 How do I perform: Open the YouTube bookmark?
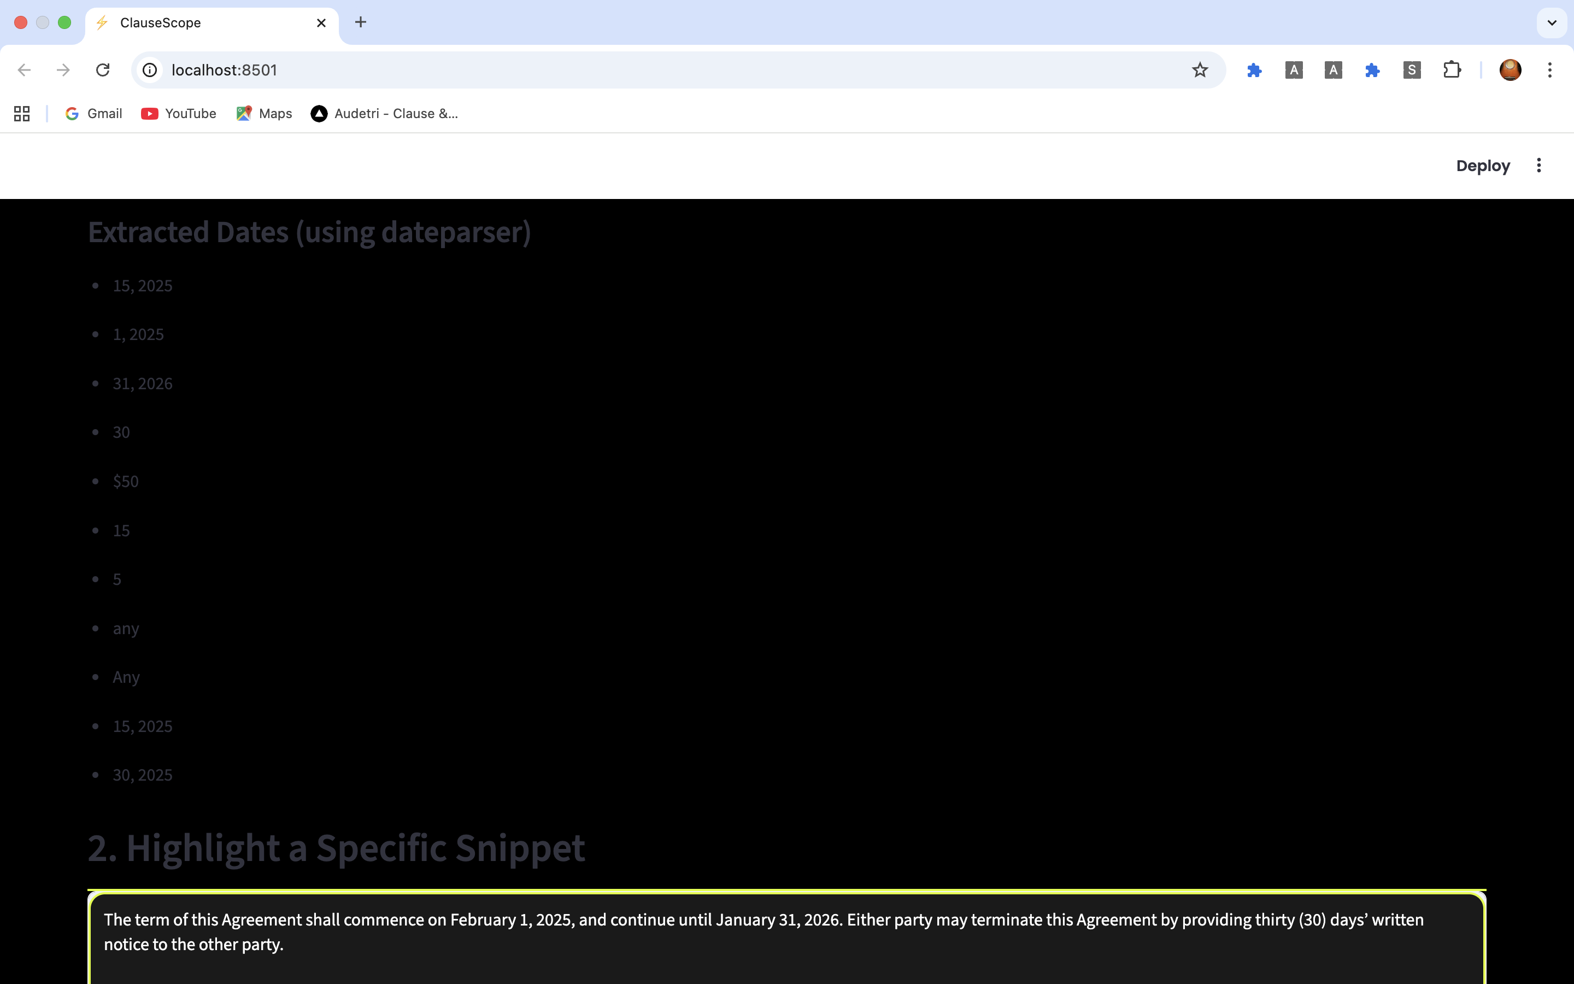[179, 114]
